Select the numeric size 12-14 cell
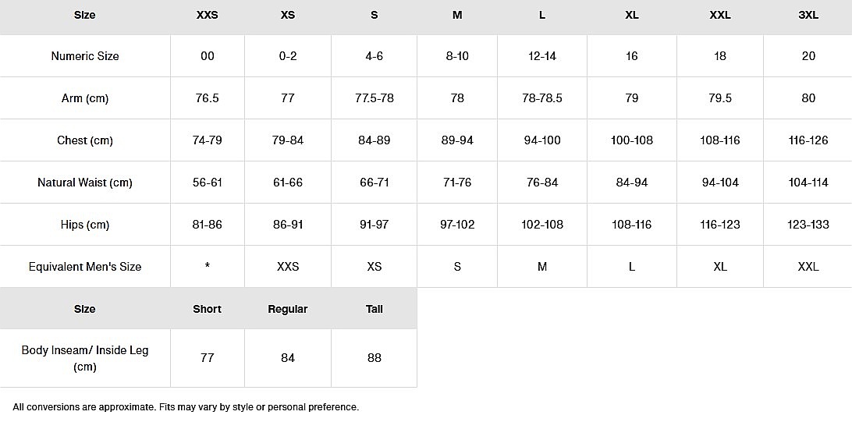This screenshot has width=852, height=422. 542,56
